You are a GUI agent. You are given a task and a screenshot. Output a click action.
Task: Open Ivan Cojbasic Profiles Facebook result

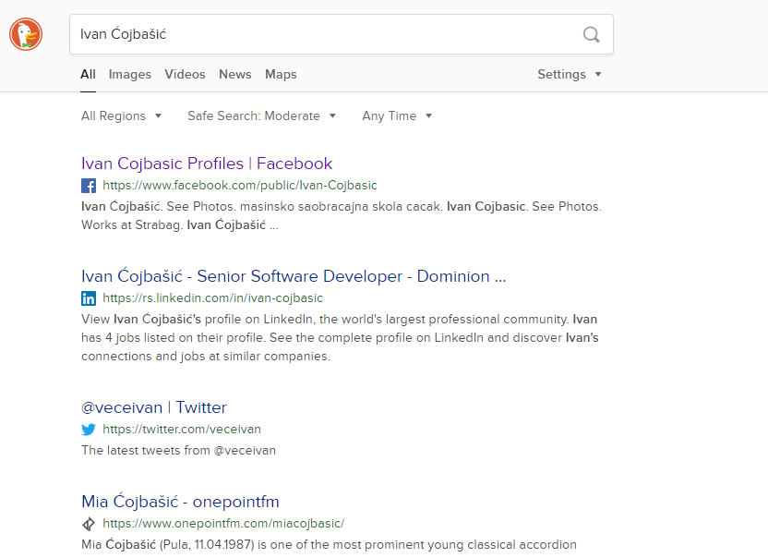[x=207, y=164]
